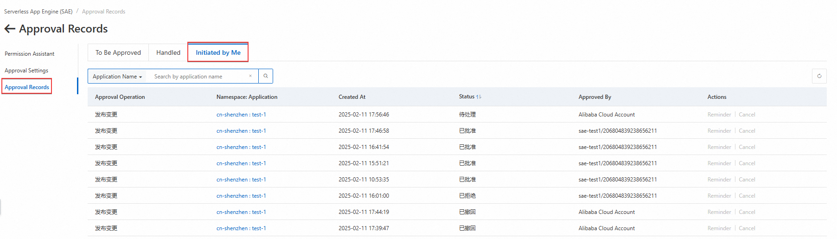Click the Approved By column header
This screenshot has width=837, height=239.
pos(595,97)
